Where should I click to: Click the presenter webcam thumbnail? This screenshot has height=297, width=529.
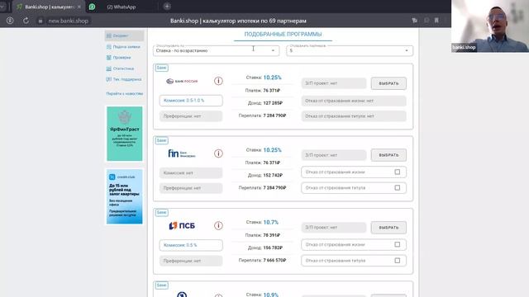[x=490, y=26]
